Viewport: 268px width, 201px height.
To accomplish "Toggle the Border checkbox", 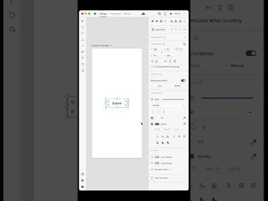I will (x=152, y=124).
